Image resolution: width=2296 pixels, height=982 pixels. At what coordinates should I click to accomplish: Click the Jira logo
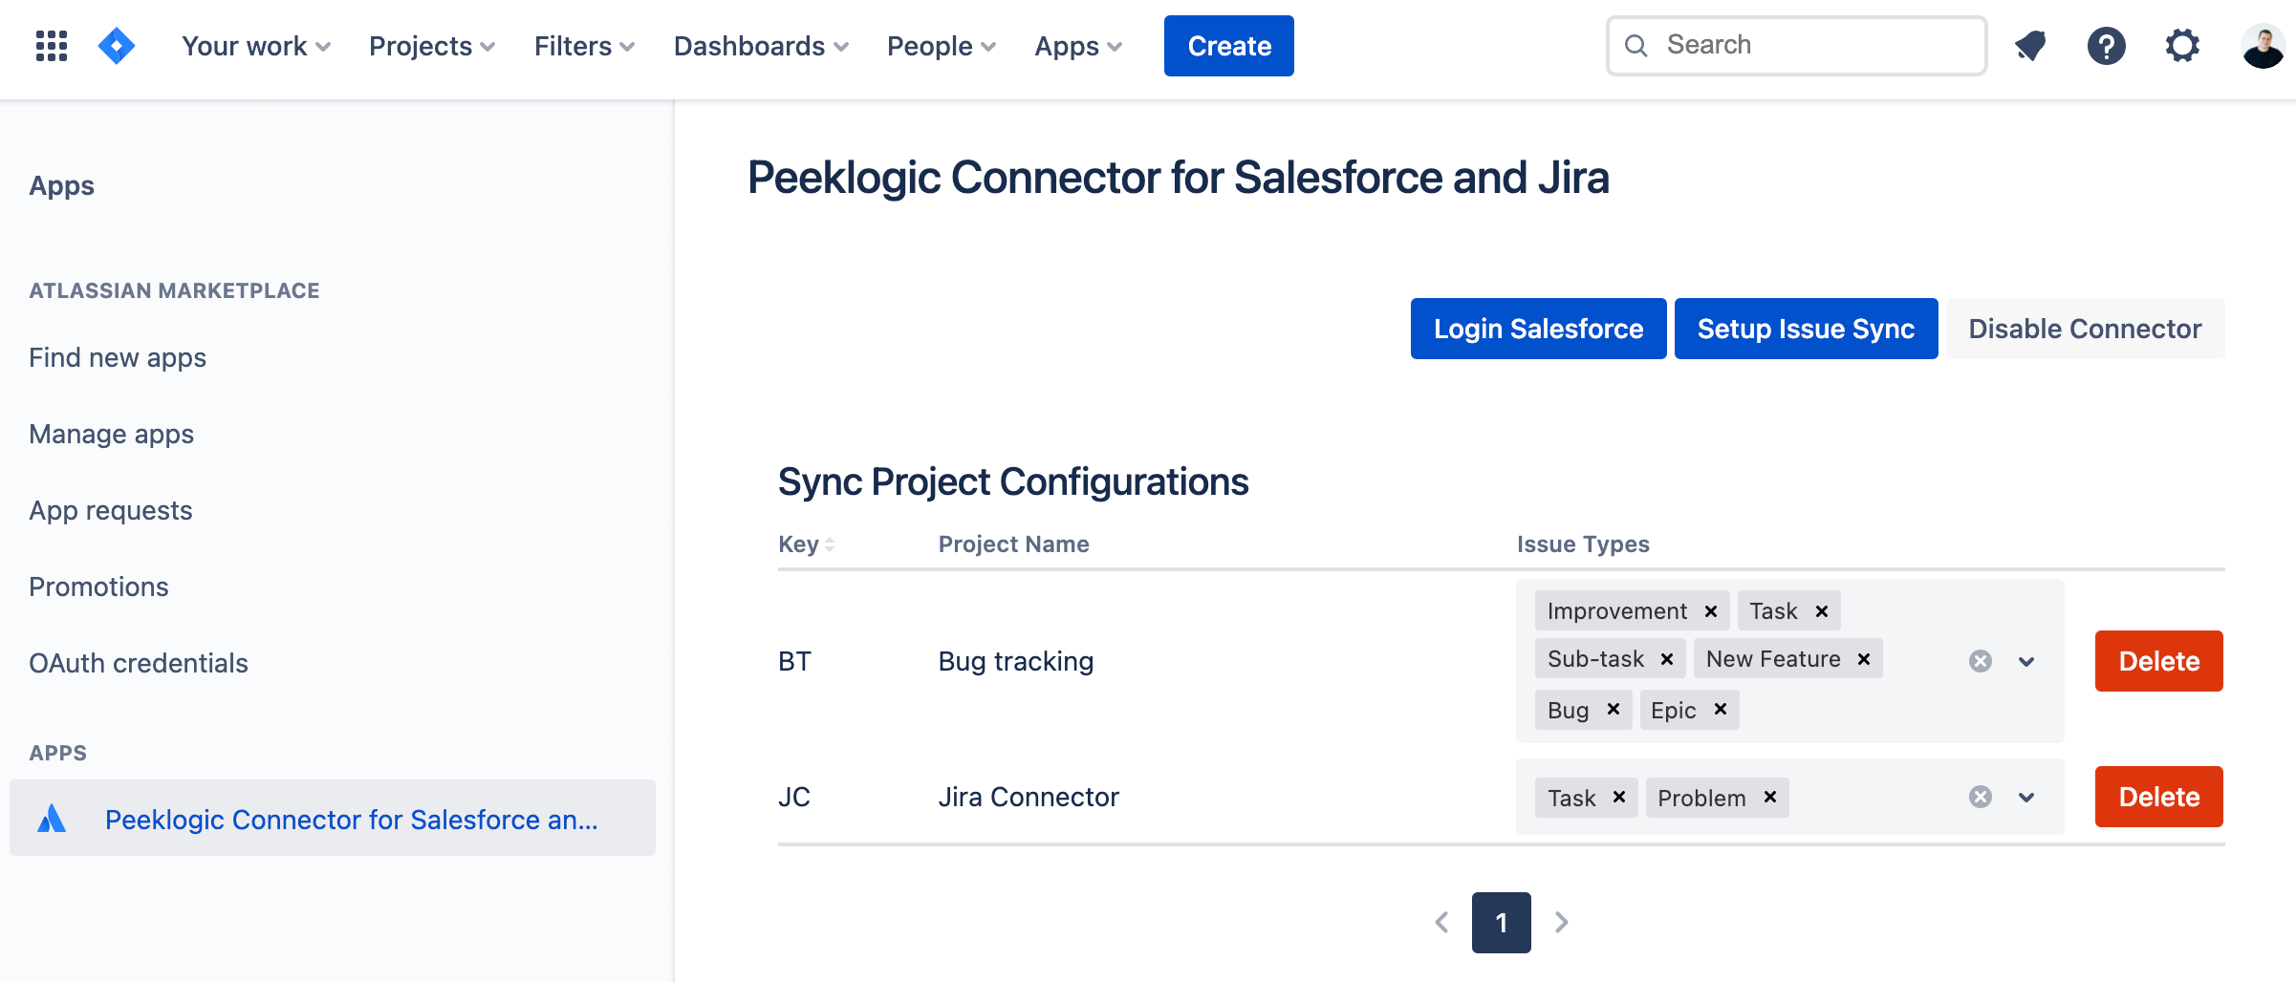pos(116,45)
